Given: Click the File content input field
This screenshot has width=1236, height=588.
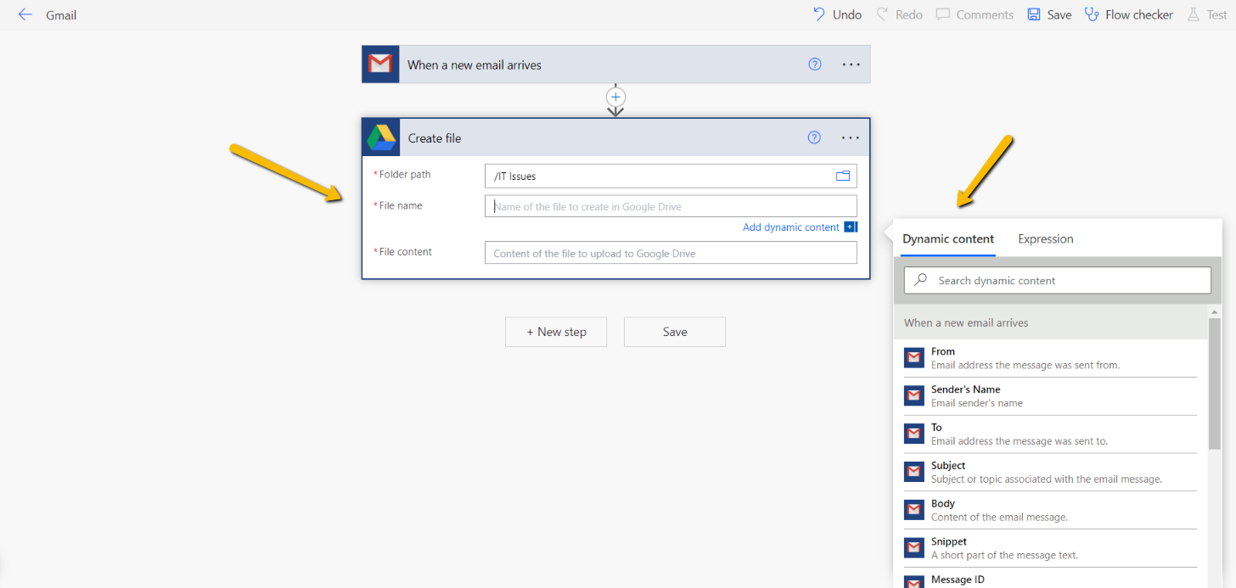Looking at the screenshot, I should 670,253.
